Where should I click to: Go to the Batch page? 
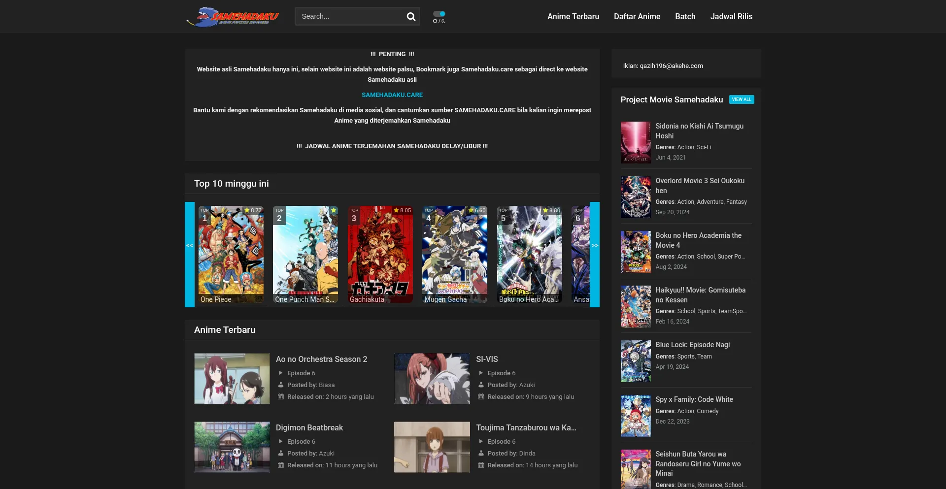pyautogui.click(x=685, y=17)
